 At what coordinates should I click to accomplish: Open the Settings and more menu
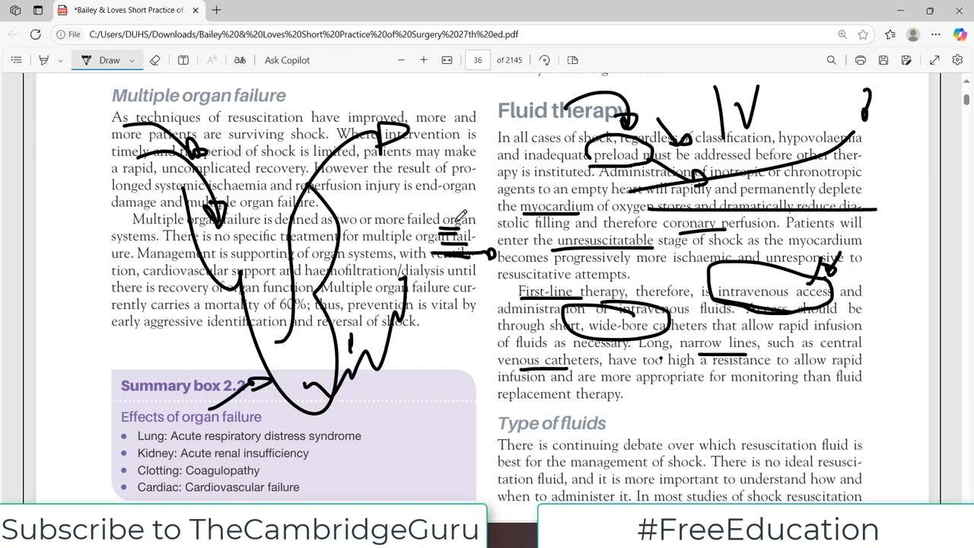tap(936, 34)
